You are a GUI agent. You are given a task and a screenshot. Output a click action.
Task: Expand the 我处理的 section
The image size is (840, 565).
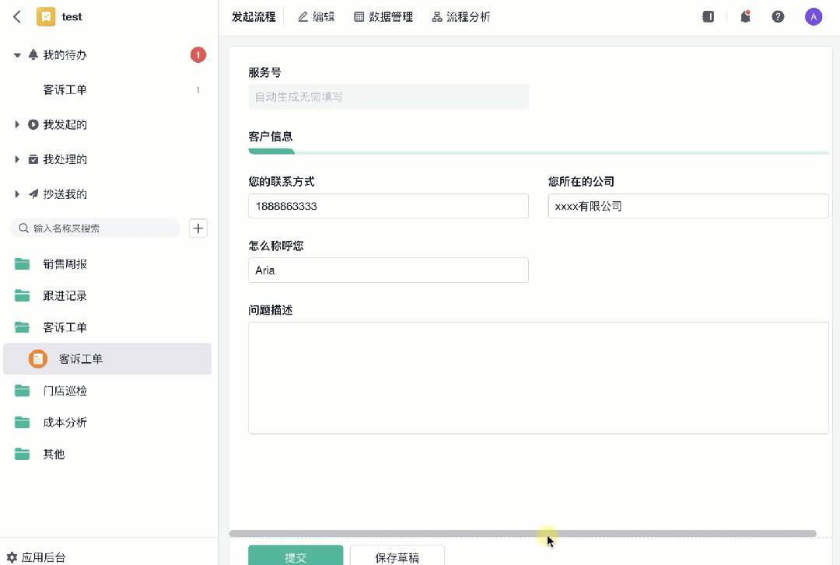pos(17,159)
